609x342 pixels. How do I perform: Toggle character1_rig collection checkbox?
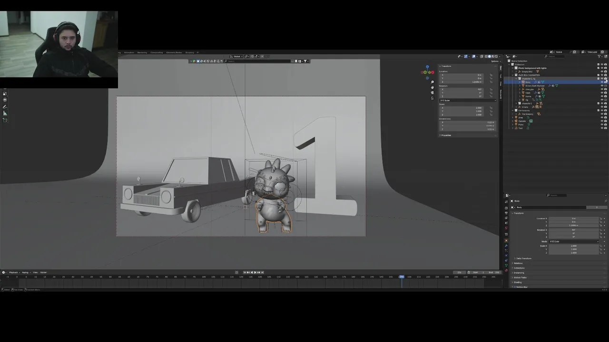tap(599, 78)
